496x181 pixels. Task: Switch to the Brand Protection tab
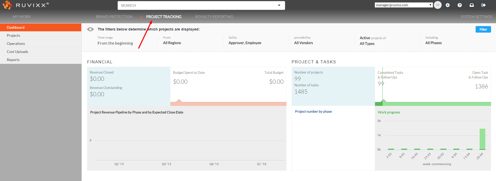point(114,17)
